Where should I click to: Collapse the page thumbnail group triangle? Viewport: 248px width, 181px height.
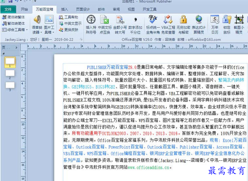point(4,54)
